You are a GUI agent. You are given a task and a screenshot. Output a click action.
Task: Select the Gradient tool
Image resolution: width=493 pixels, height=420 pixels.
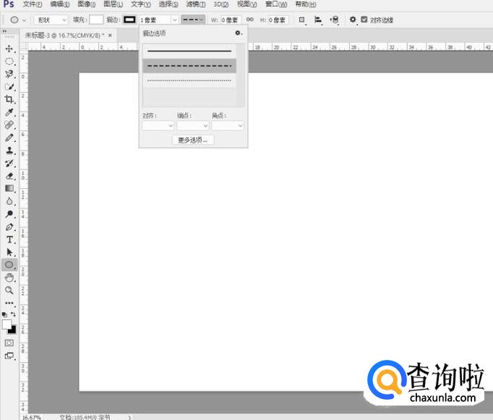[9, 188]
